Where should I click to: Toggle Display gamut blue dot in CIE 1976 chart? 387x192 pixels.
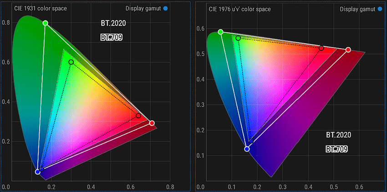(380, 10)
